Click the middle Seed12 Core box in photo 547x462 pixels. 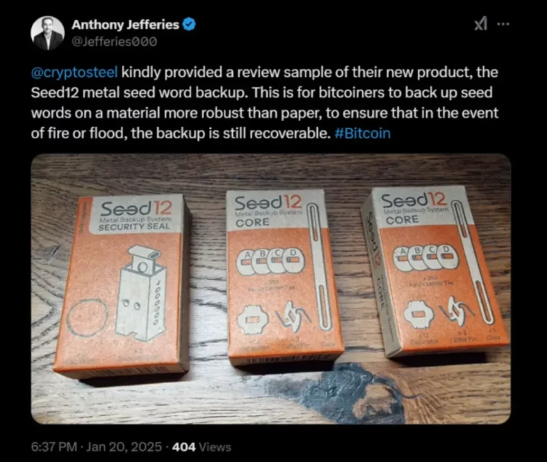pos(284,278)
